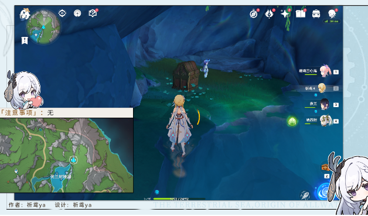Use the treasure compass gadget icon
The height and width of the screenshot is (216, 368).
325,167
